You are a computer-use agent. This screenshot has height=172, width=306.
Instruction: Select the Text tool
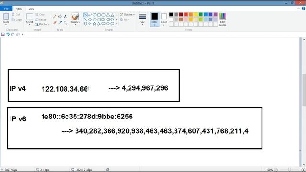tap(65, 17)
